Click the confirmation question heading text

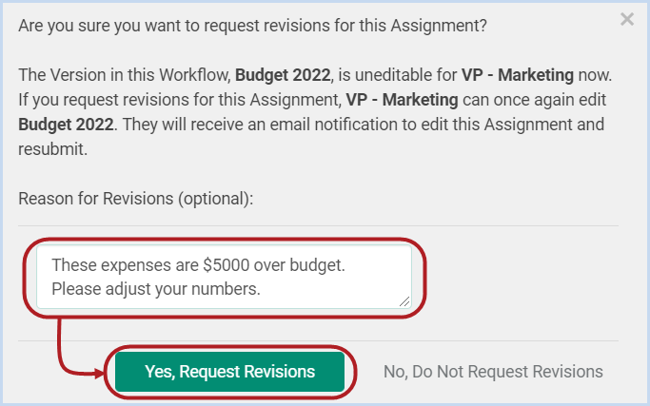coord(252,26)
